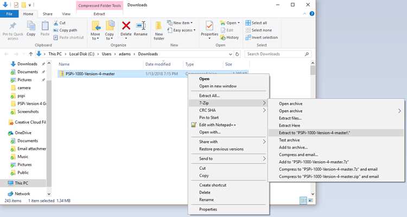The width and height of the screenshot is (407, 217).
Task: Expand the Send to submenu
Action: click(228, 159)
